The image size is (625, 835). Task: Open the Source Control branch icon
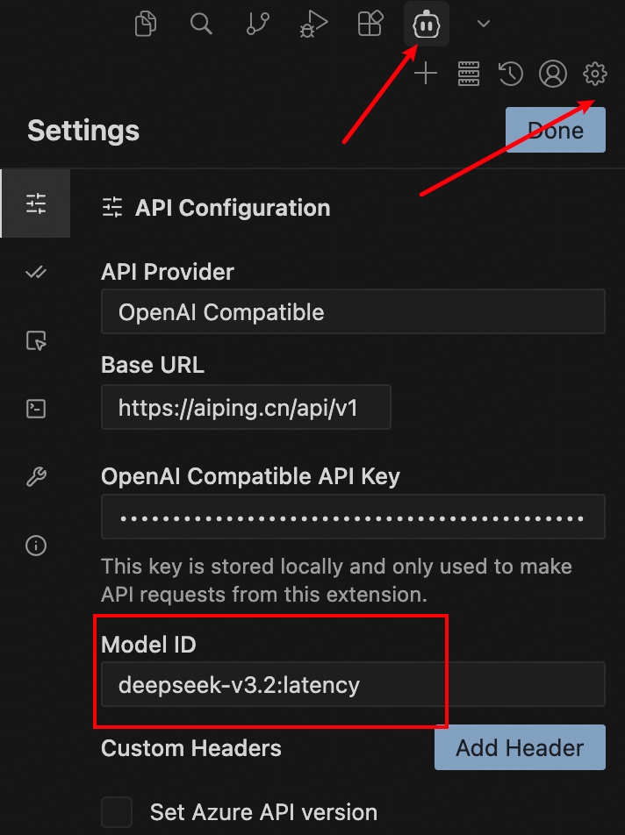coord(258,25)
